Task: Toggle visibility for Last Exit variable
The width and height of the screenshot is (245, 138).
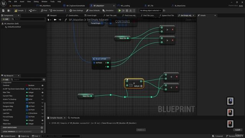Action: point(42,113)
